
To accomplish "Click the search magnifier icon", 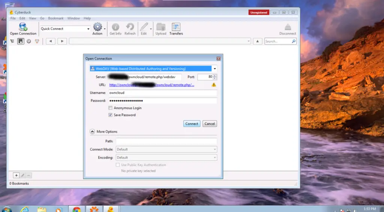I will (294, 41).
